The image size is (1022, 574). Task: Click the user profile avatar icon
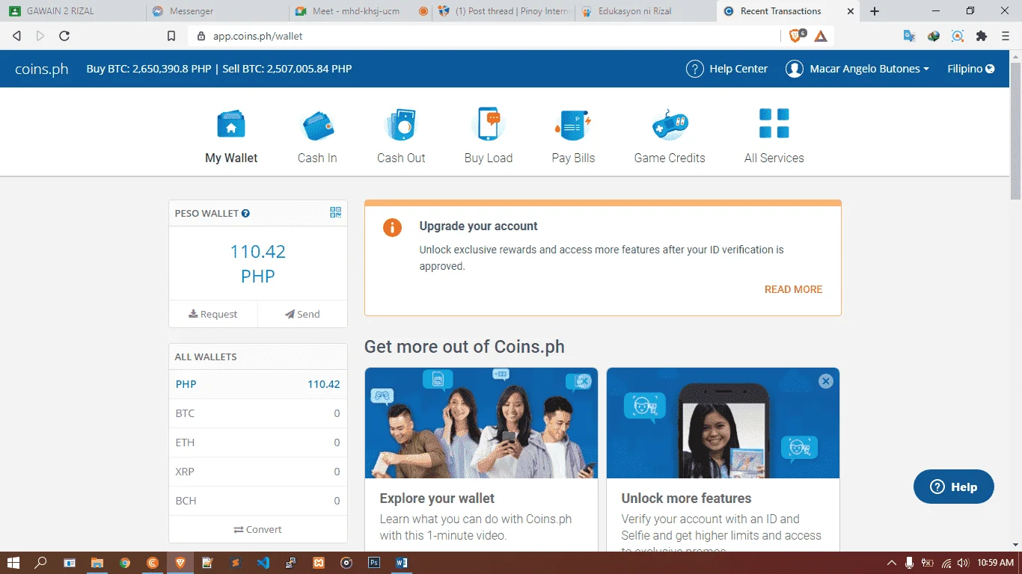pyautogui.click(x=794, y=69)
